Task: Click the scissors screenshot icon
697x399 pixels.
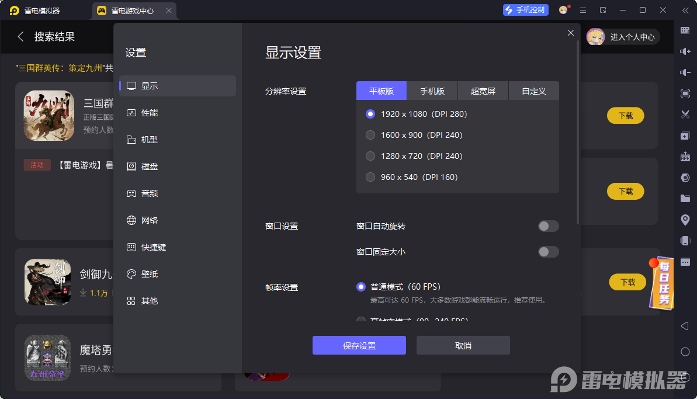Action: pyautogui.click(x=685, y=114)
